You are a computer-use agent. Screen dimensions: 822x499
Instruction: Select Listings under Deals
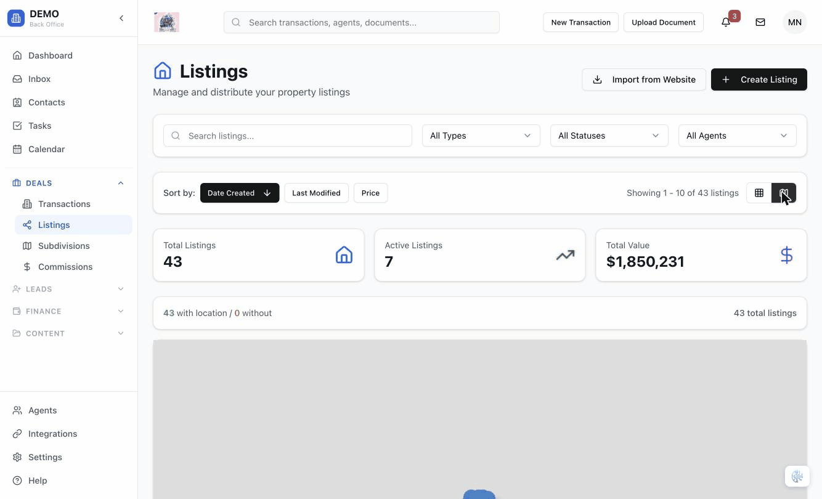pos(73,225)
